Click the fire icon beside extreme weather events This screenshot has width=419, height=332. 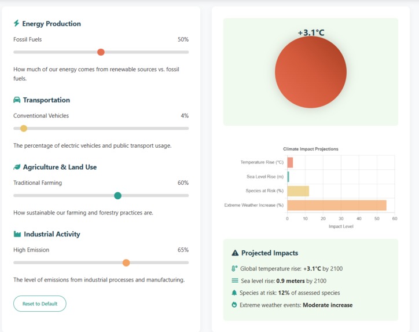point(234,305)
